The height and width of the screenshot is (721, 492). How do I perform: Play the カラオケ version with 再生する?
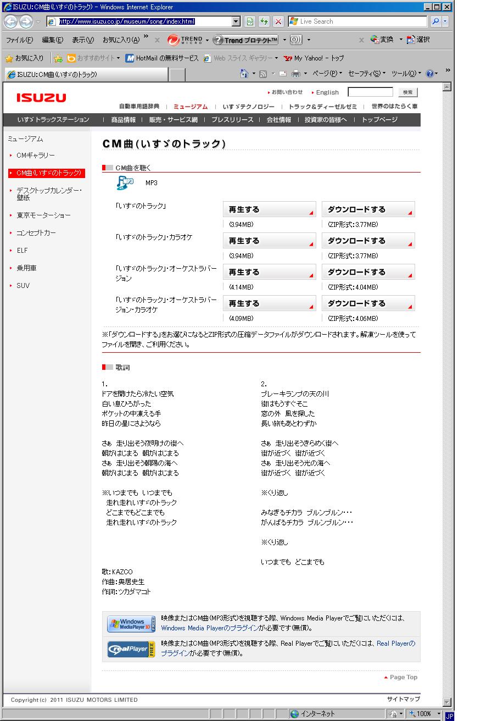(x=270, y=241)
